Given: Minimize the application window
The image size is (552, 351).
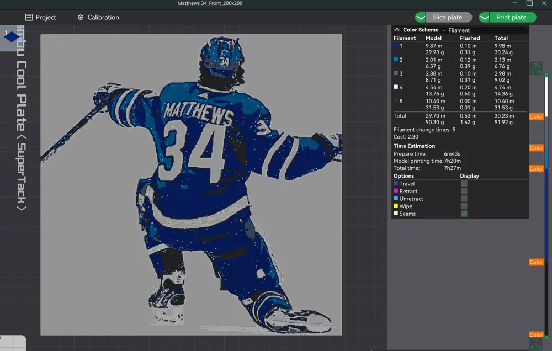Looking at the screenshot, I should (x=514, y=3).
